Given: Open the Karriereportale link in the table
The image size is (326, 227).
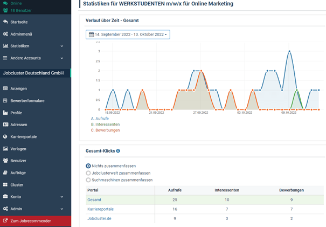Looking at the screenshot, I should (101, 209).
